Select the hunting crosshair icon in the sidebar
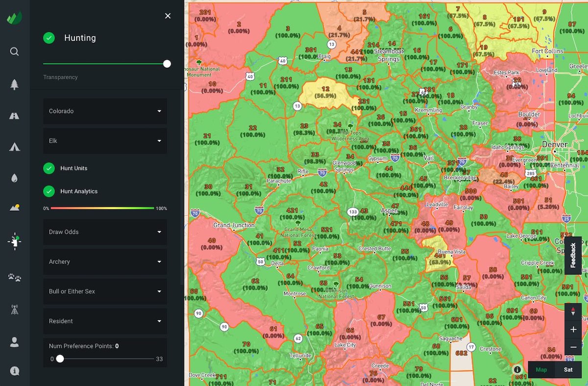The width and height of the screenshot is (588, 386). [14, 241]
